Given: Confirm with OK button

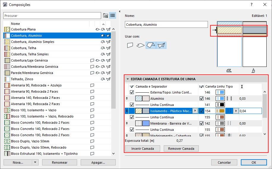Looking at the screenshot, I should click(x=254, y=162).
